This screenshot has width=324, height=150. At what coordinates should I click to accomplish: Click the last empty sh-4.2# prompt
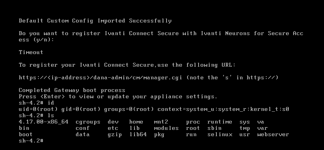(x=31, y=141)
